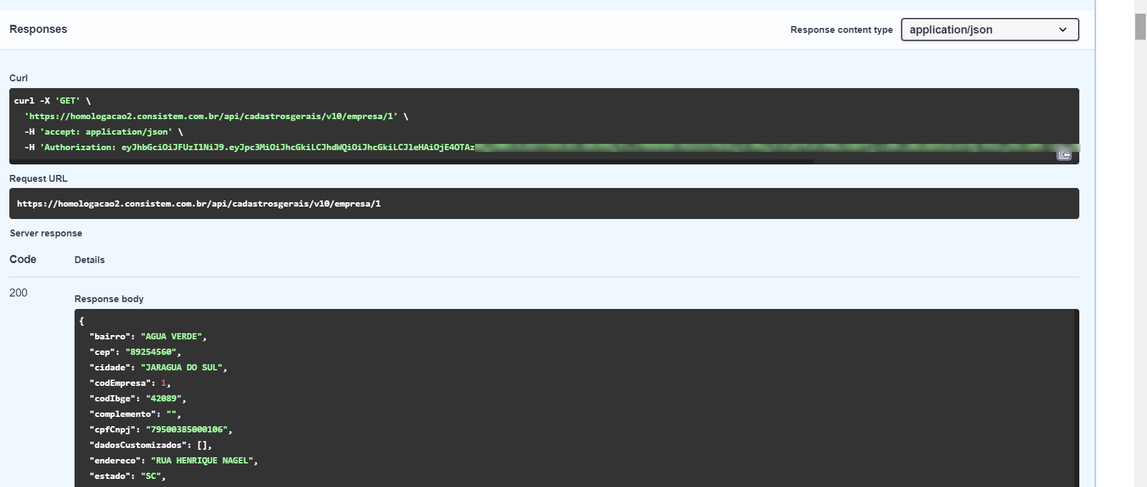
Task: Click the Responses section heading
Action: point(38,29)
